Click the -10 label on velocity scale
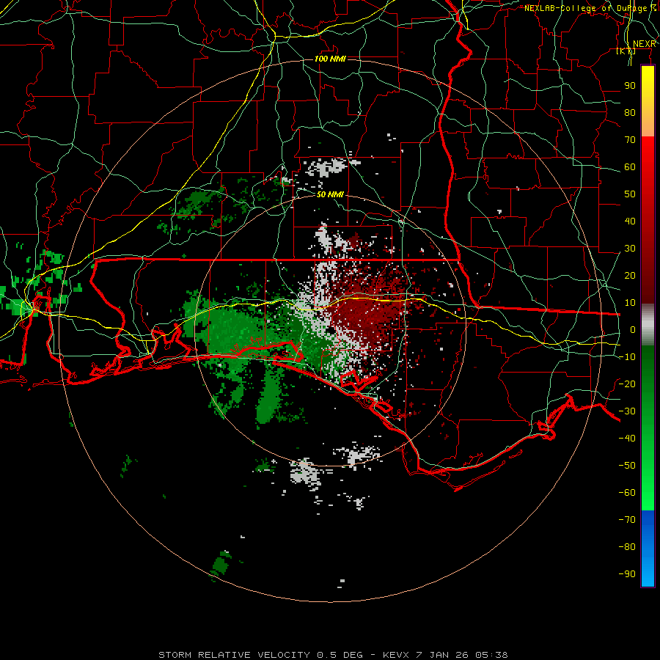 (x=627, y=357)
